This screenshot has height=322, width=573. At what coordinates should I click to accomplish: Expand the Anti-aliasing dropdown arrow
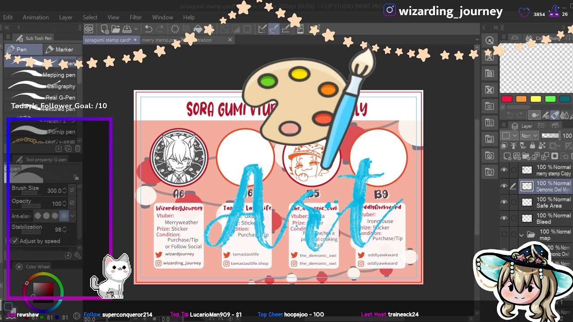tap(73, 216)
